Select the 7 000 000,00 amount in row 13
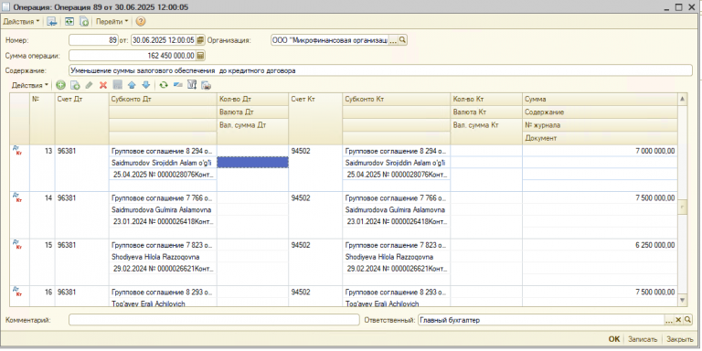702x351 pixels. 655,152
